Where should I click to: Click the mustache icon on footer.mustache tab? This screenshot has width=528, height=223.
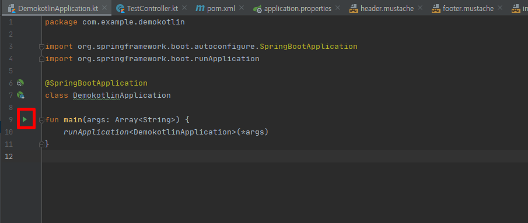click(x=436, y=9)
